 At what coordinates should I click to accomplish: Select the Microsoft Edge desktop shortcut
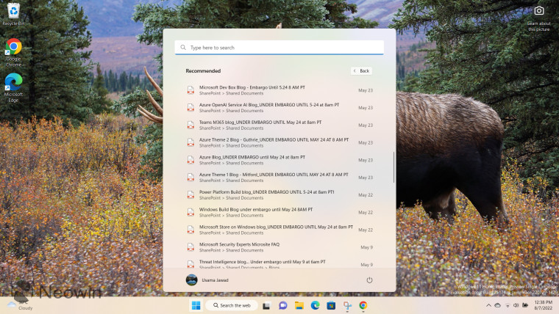pos(13,88)
